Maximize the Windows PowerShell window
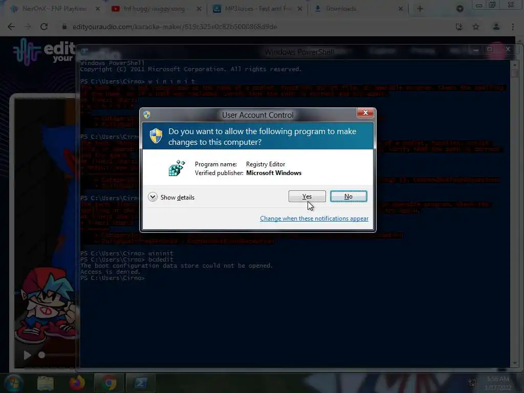Image resolution: width=524 pixels, height=393 pixels. pyautogui.click(x=490, y=50)
